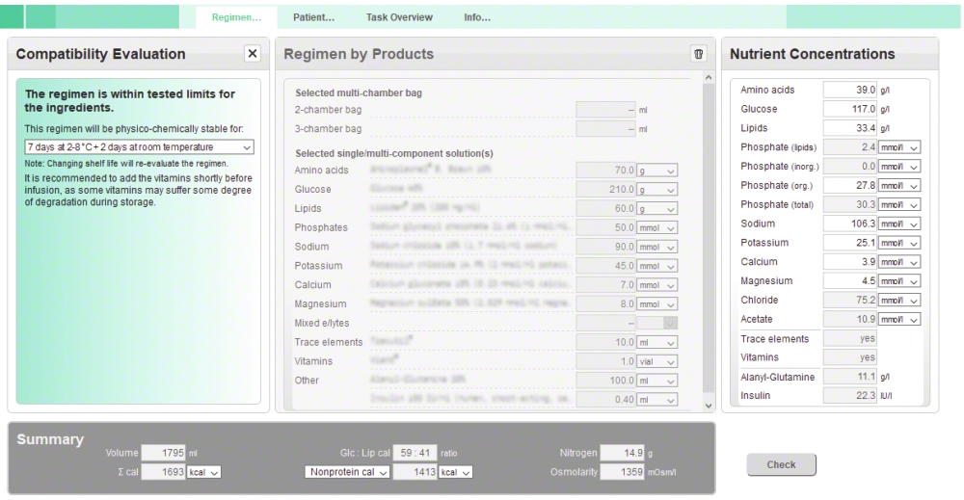
Task: Click the Amino acids amount field 70.0
Action: pos(605,171)
